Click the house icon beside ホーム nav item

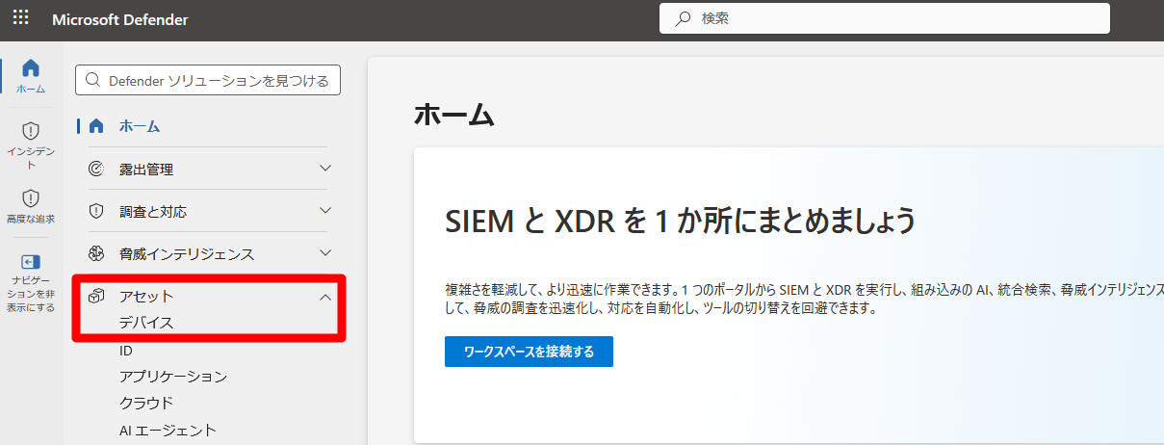96,126
